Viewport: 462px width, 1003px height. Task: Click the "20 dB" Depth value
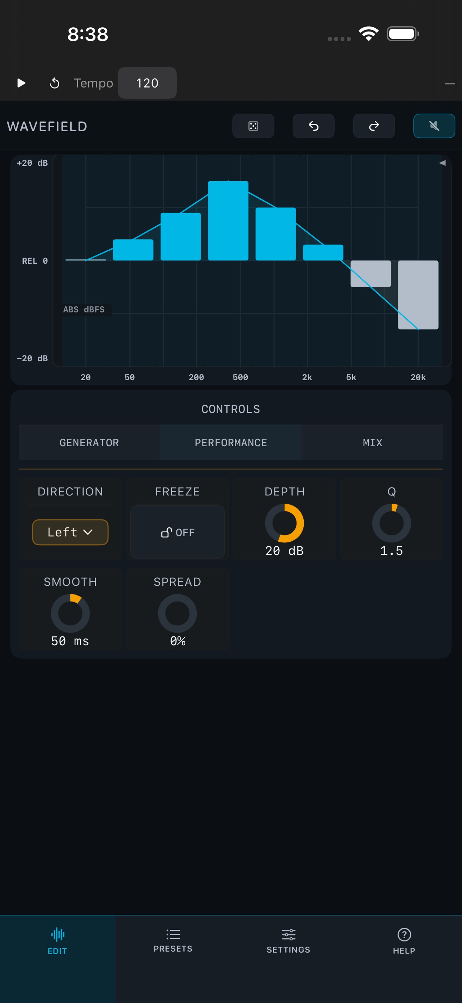click(284, 551)
